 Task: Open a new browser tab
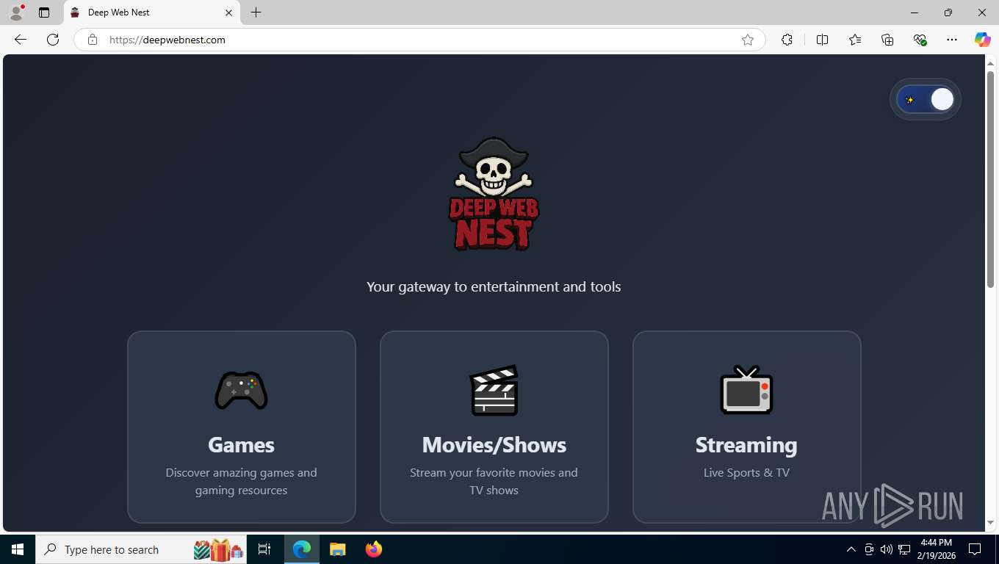(256, 12)
